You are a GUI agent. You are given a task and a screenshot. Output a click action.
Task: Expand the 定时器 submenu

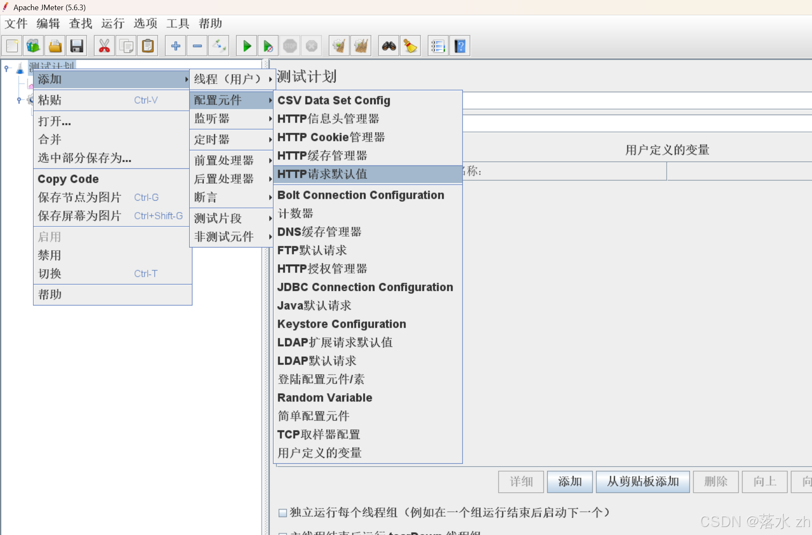232,139
